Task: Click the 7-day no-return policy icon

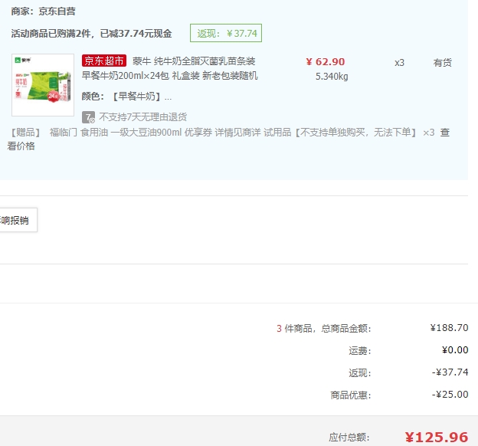Action: click(89, 117)
